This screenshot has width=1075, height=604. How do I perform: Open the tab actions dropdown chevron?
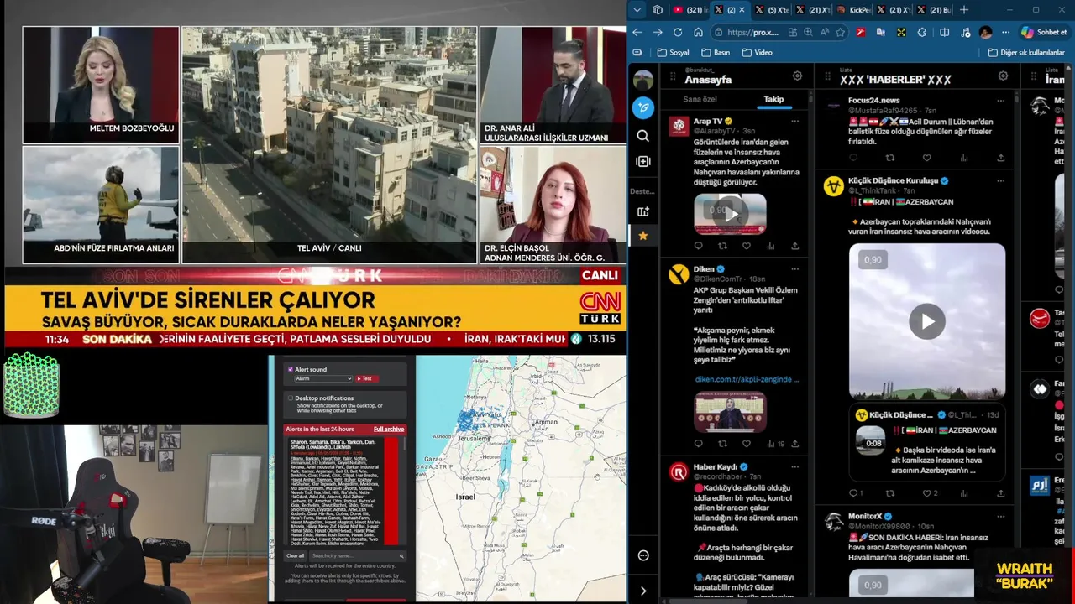coord(637,10)
